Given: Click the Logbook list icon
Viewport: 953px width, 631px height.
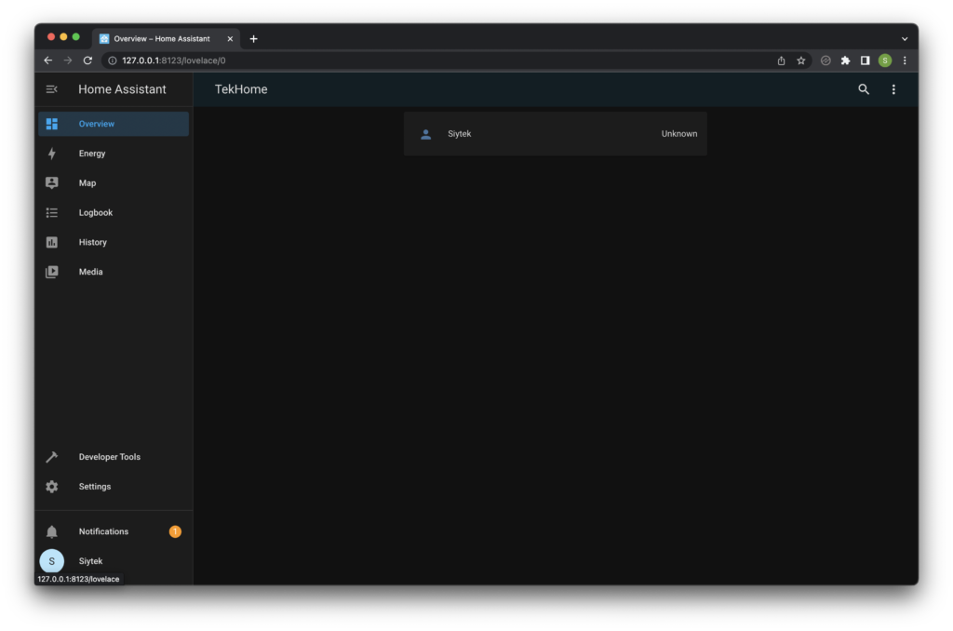Looking at the screenshot, I should tap(52, 213).
